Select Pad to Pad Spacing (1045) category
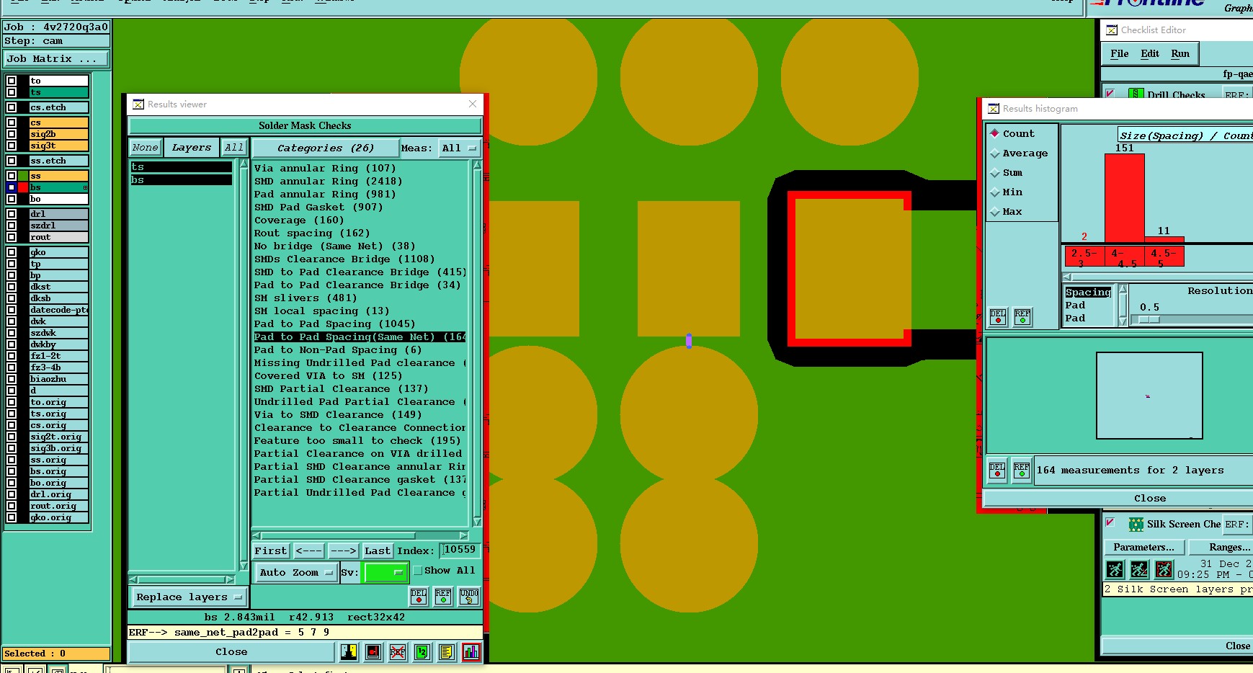Image resolution: width=1253 pixels, height=673 pixels. tap(334, 324)
